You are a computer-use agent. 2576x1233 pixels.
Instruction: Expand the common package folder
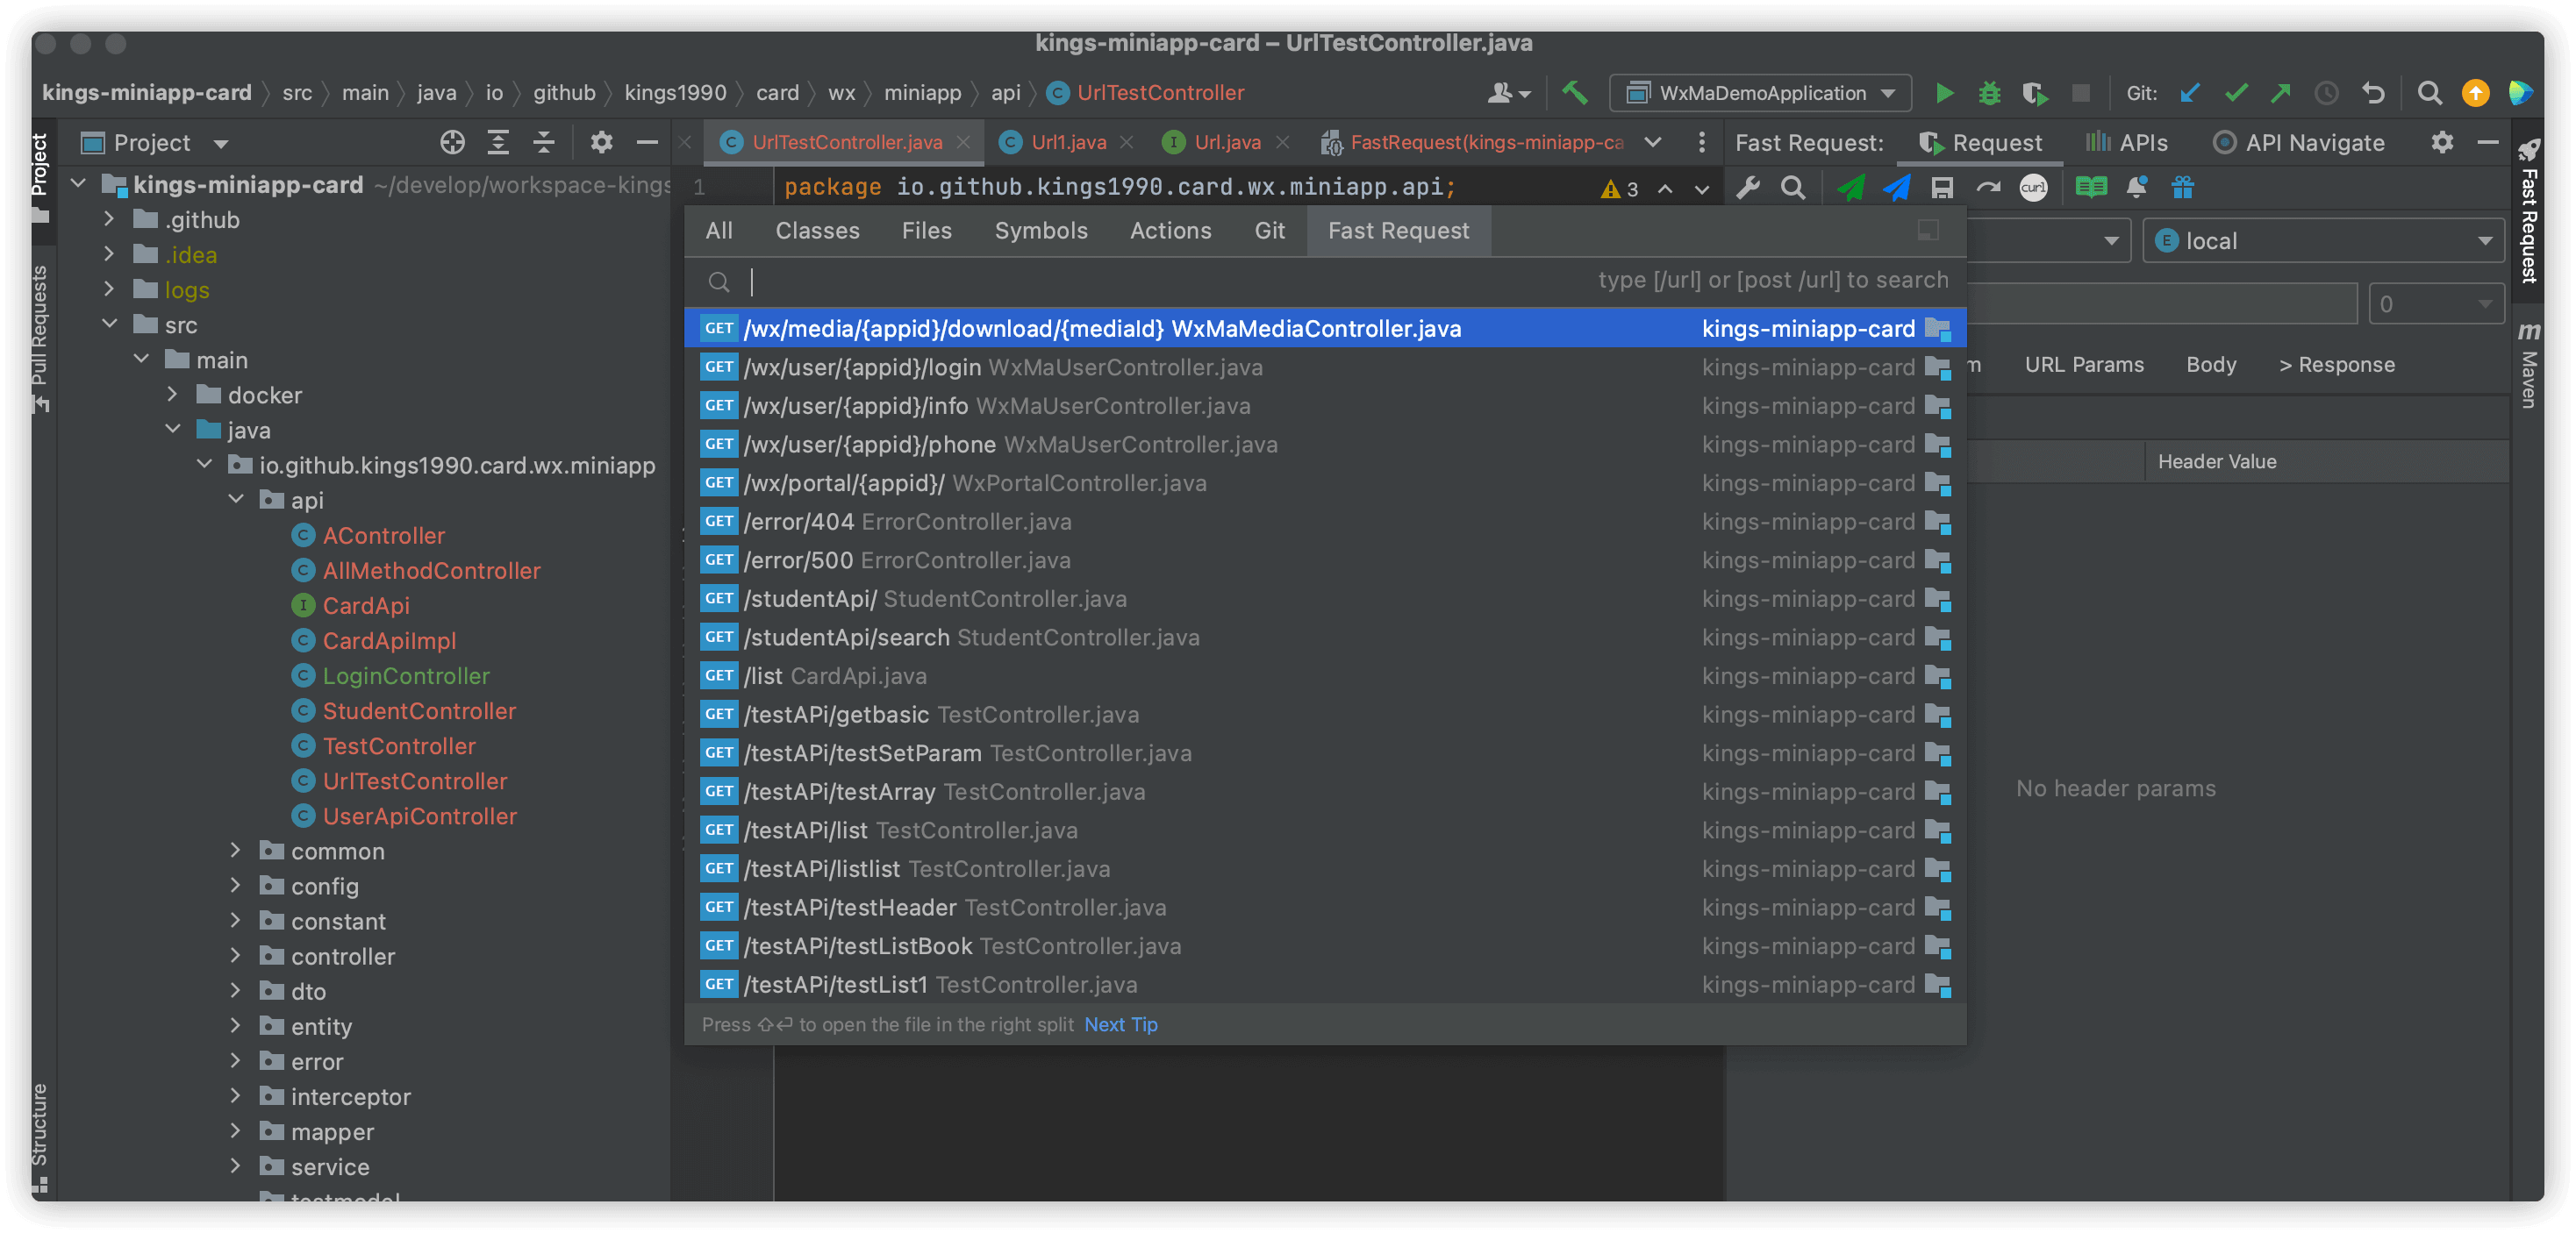235,851
